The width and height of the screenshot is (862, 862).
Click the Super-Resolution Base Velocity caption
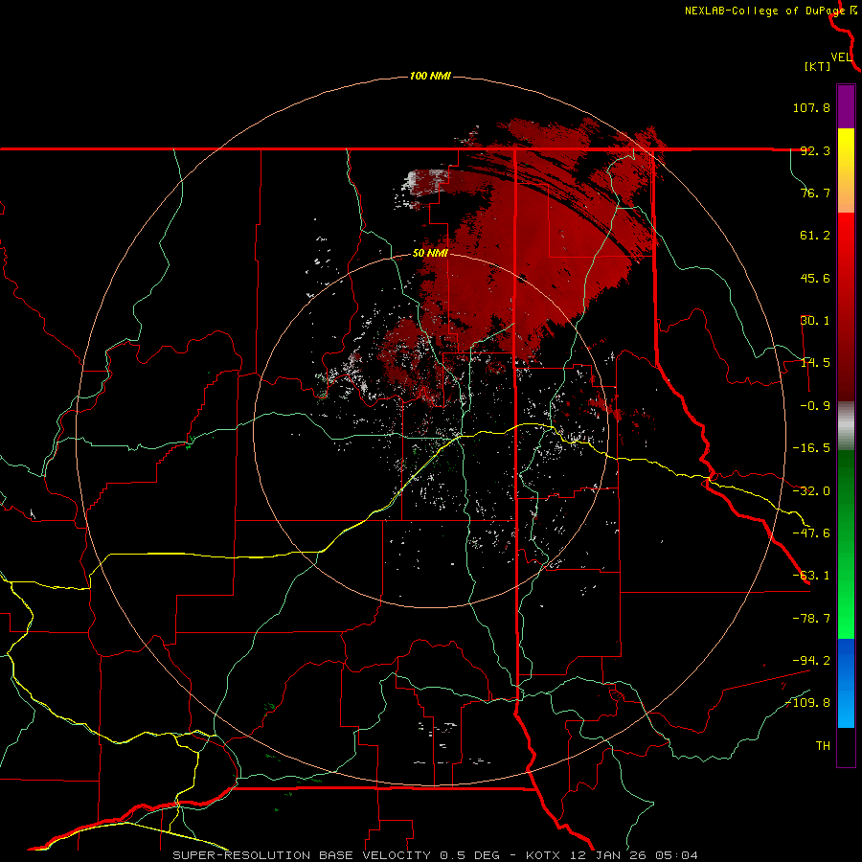coord(435,855)
